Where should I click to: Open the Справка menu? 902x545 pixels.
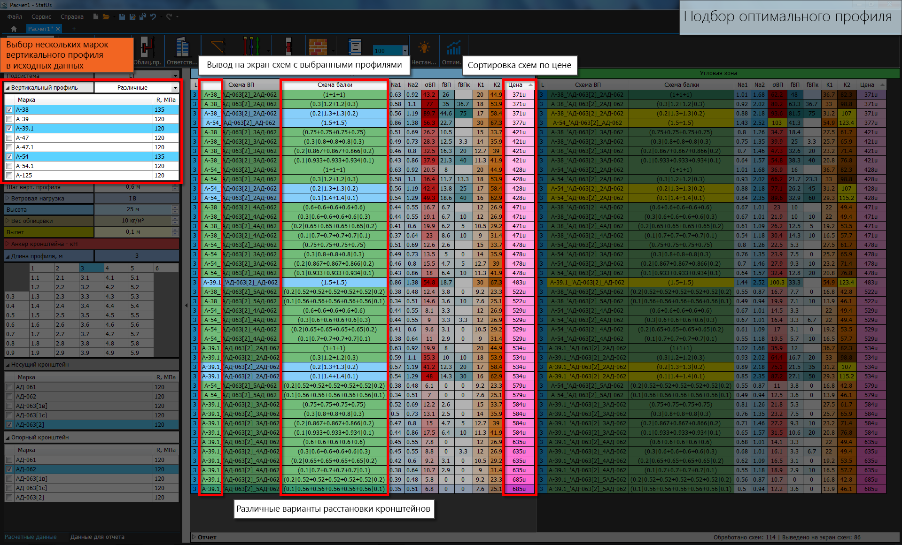(72, 16)
